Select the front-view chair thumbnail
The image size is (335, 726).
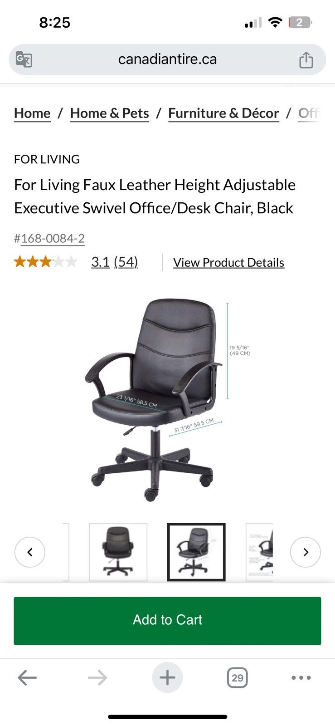click(x=118, y=552)
